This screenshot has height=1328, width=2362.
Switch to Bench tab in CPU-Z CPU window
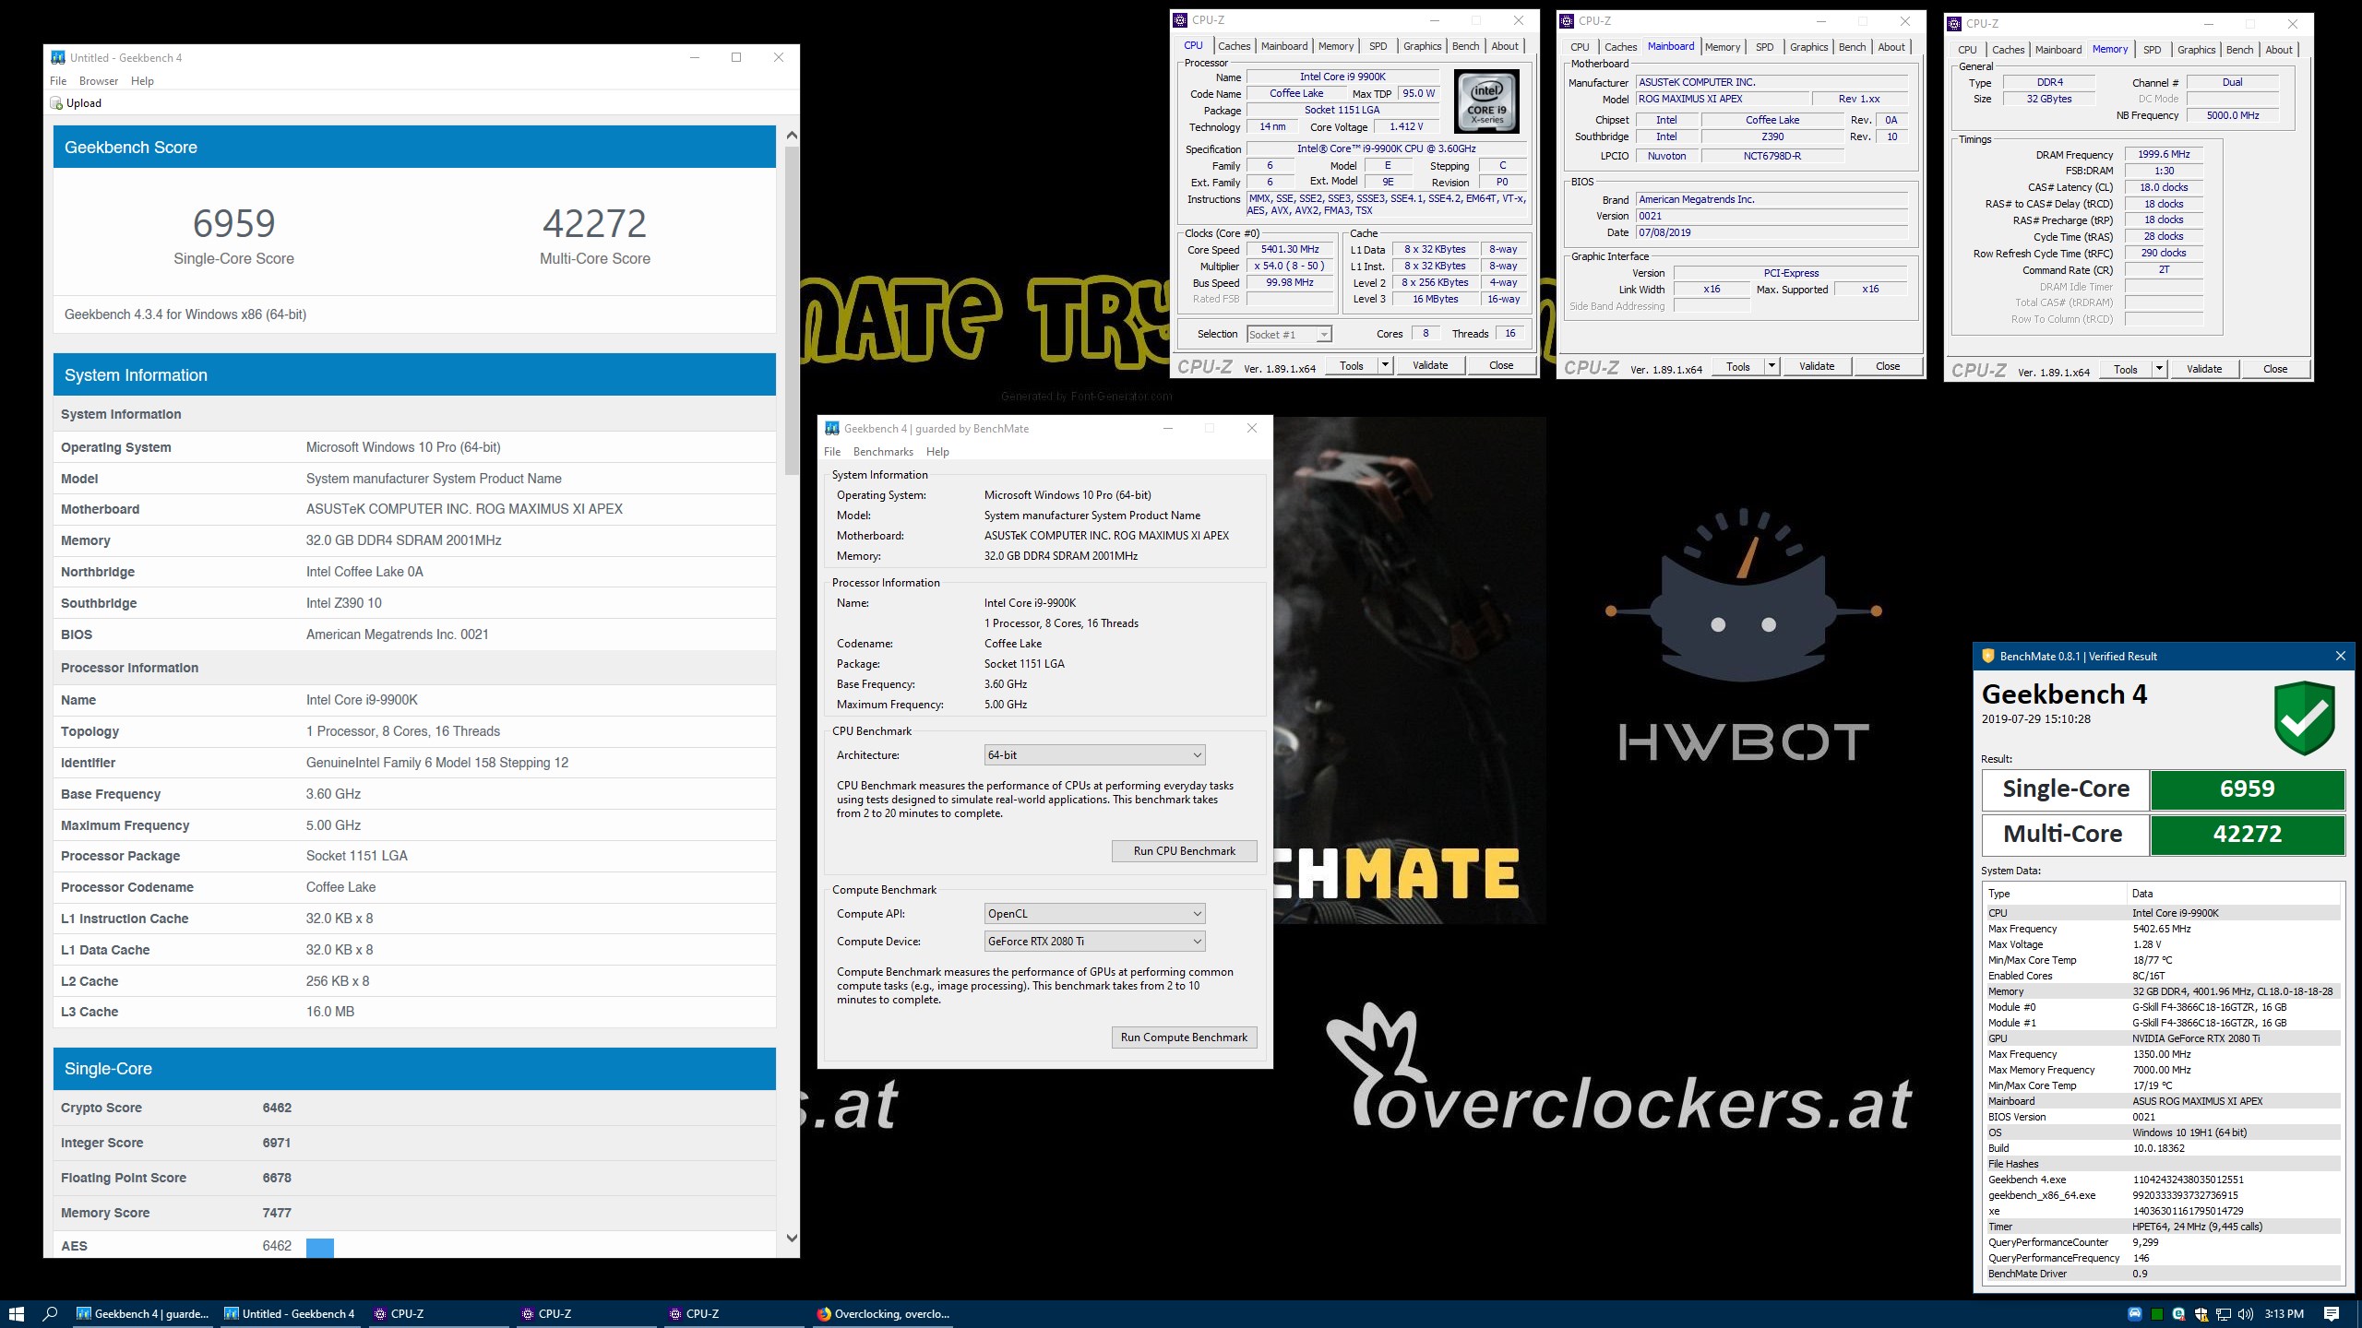1465,46
